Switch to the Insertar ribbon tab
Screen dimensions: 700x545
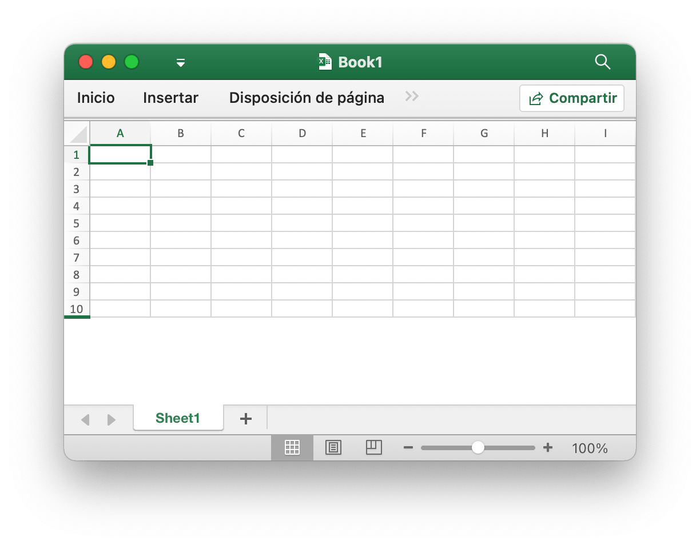click(170, 98)
